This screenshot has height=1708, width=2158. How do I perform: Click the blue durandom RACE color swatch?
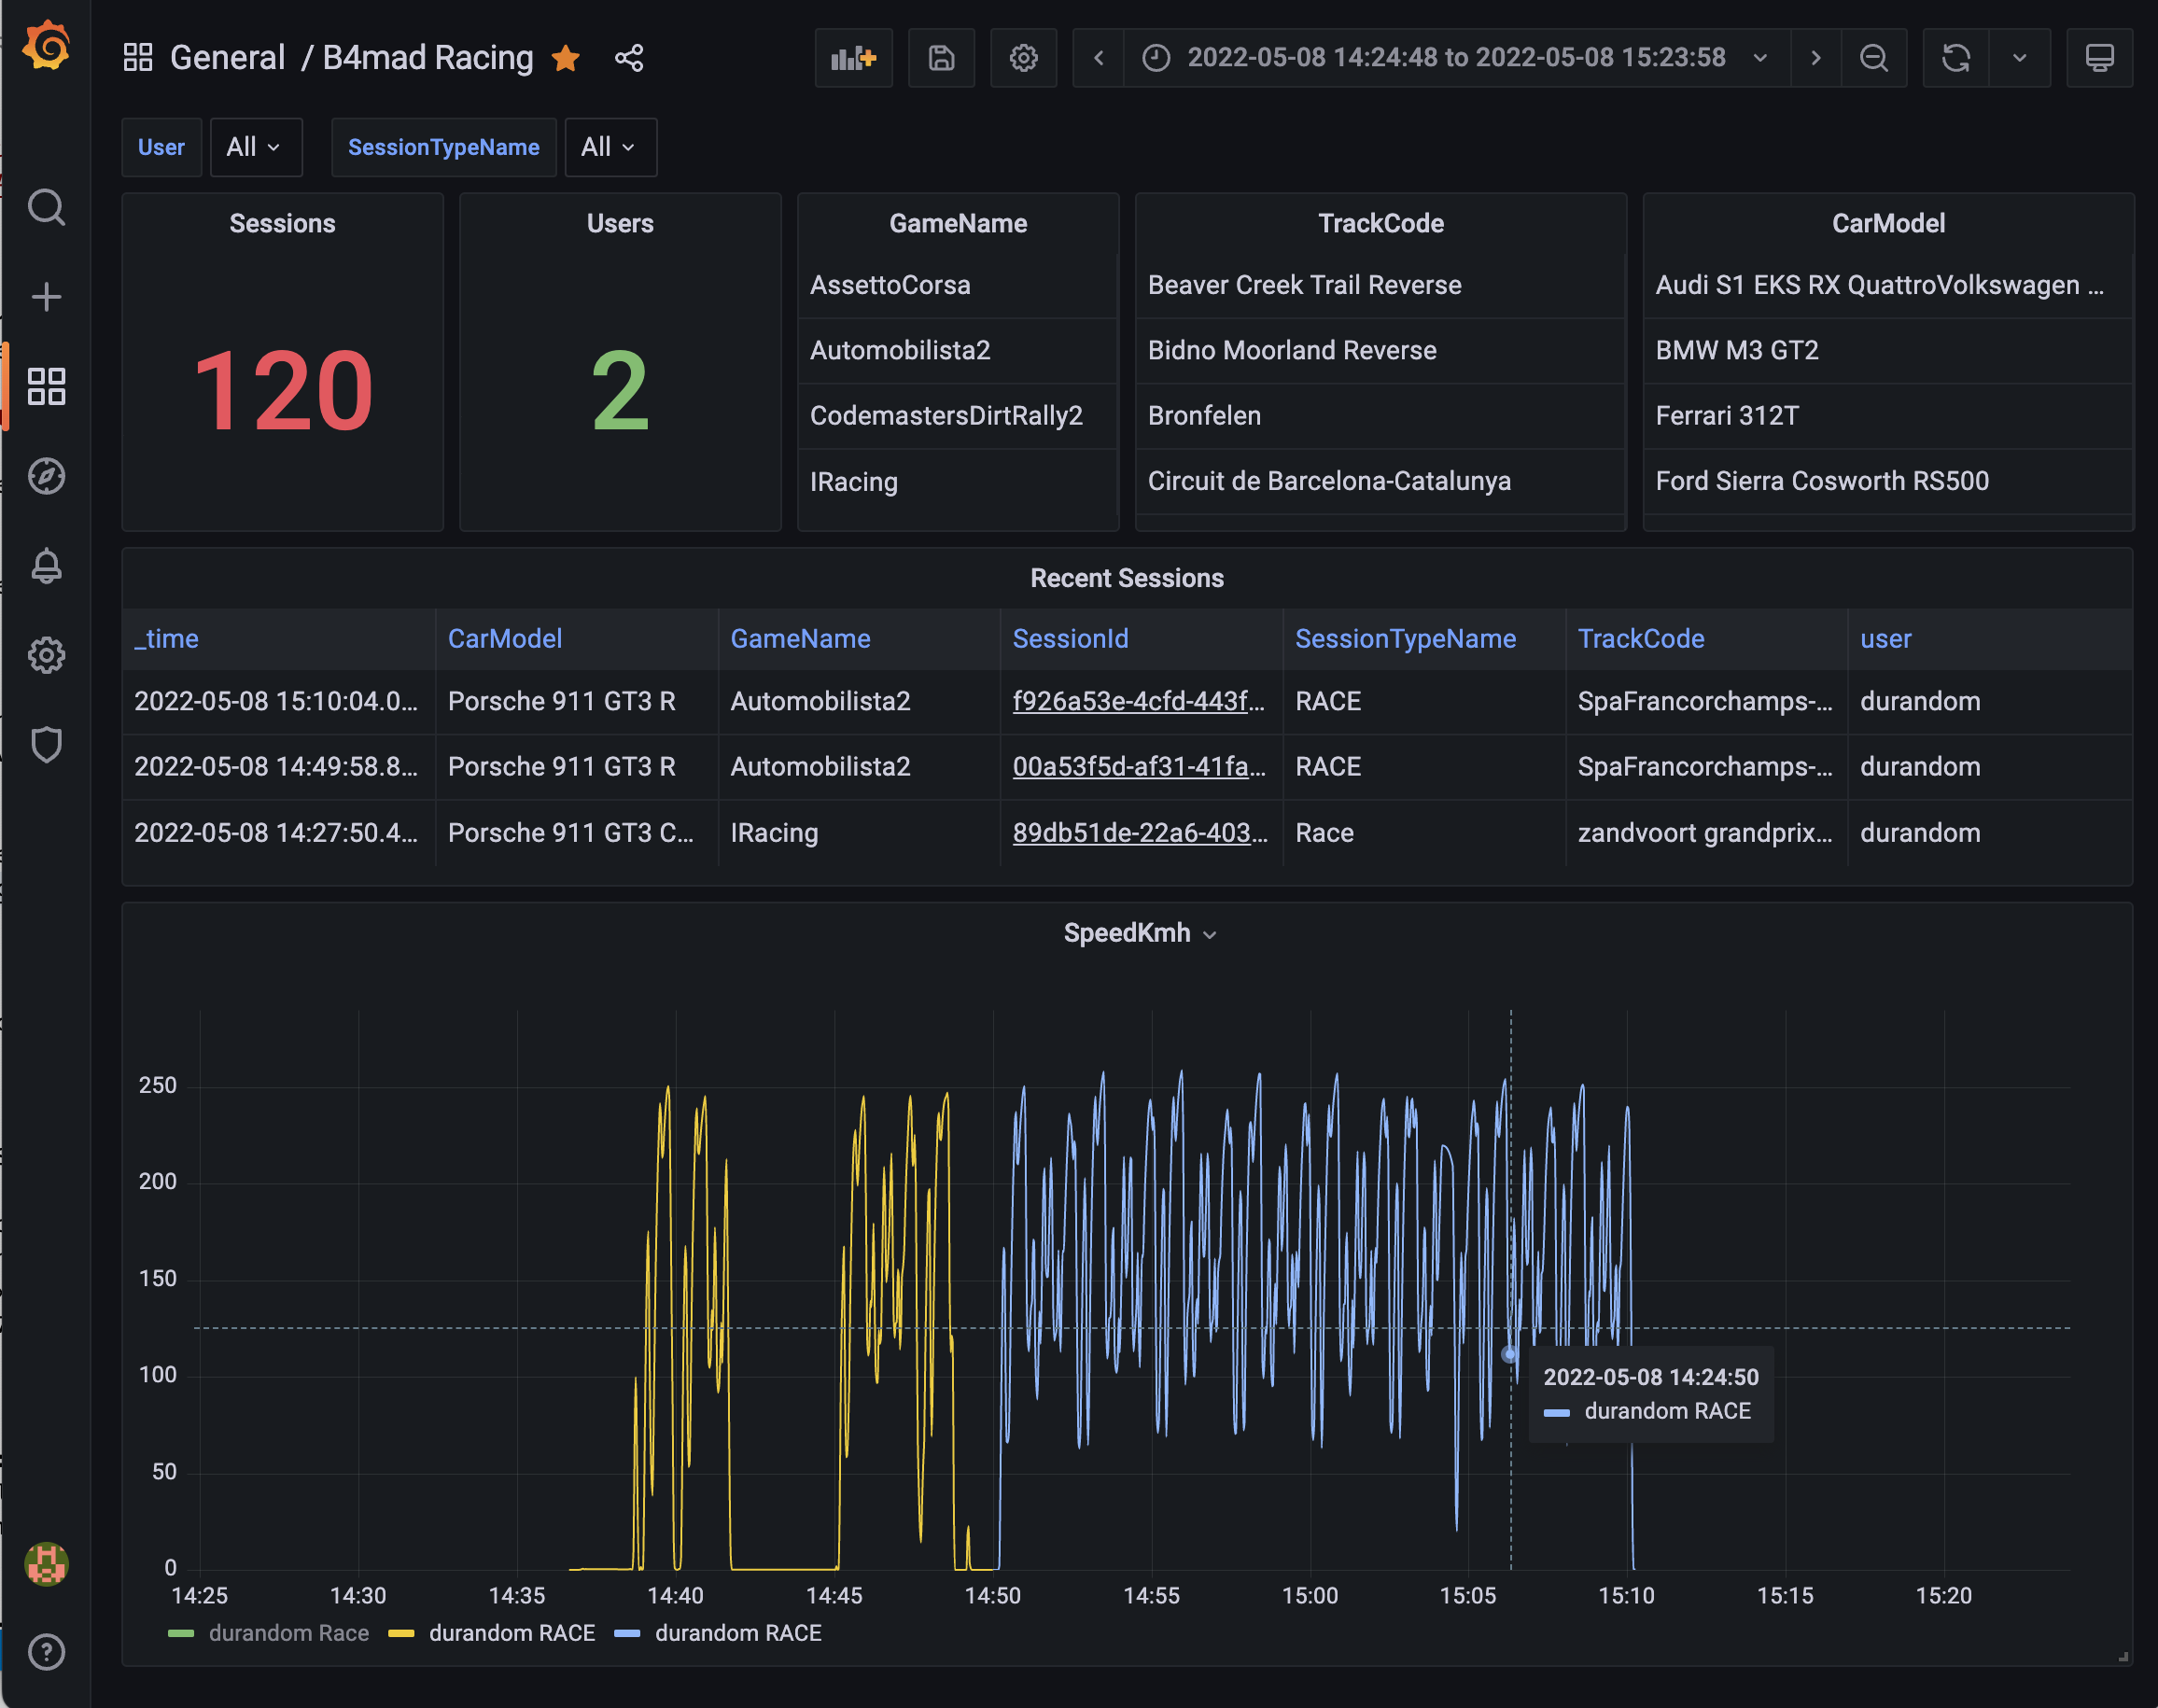pyautogui.click(x=627, y=1633)
